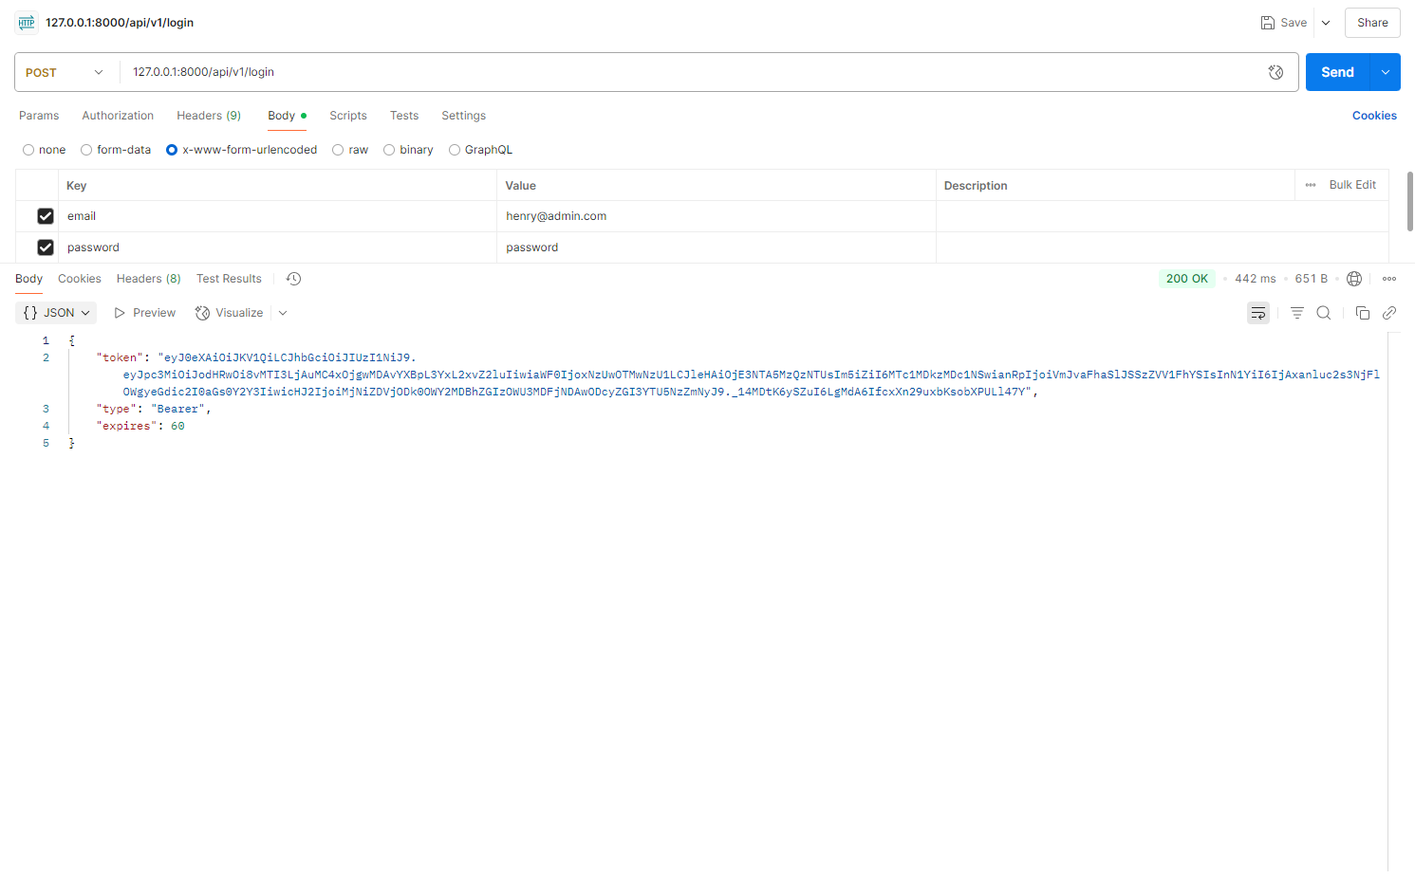Search the response body
This screenshot has width=1415, height=878.
1324,313
